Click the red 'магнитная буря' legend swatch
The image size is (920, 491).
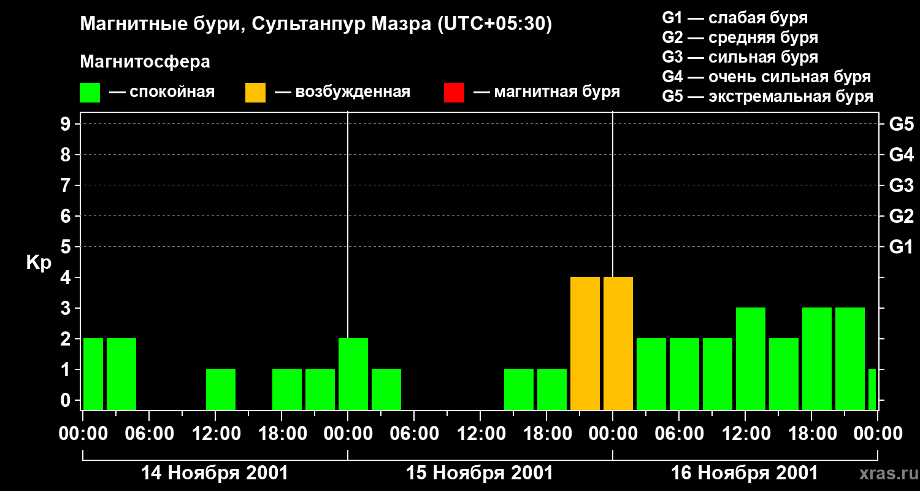(x=454, y=93)
